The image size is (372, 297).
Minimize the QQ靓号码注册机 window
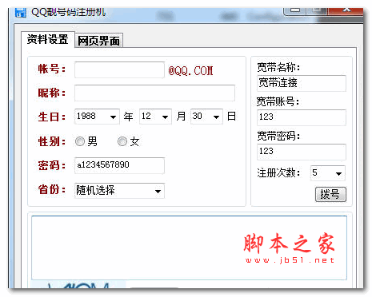point(295,10)
